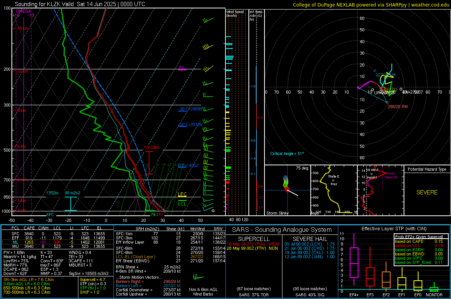Click the 'based on STP_fixed: 0.11' legend row
This screenshot has width=451, height=299.
419,262
